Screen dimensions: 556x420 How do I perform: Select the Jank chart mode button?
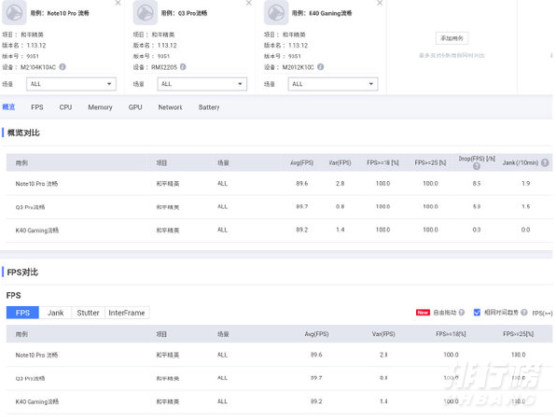tap(55, 313)
